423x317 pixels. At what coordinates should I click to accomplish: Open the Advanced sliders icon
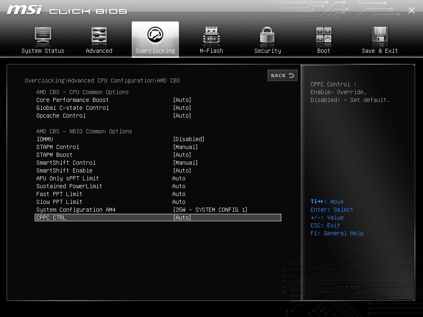coord(99,35)
